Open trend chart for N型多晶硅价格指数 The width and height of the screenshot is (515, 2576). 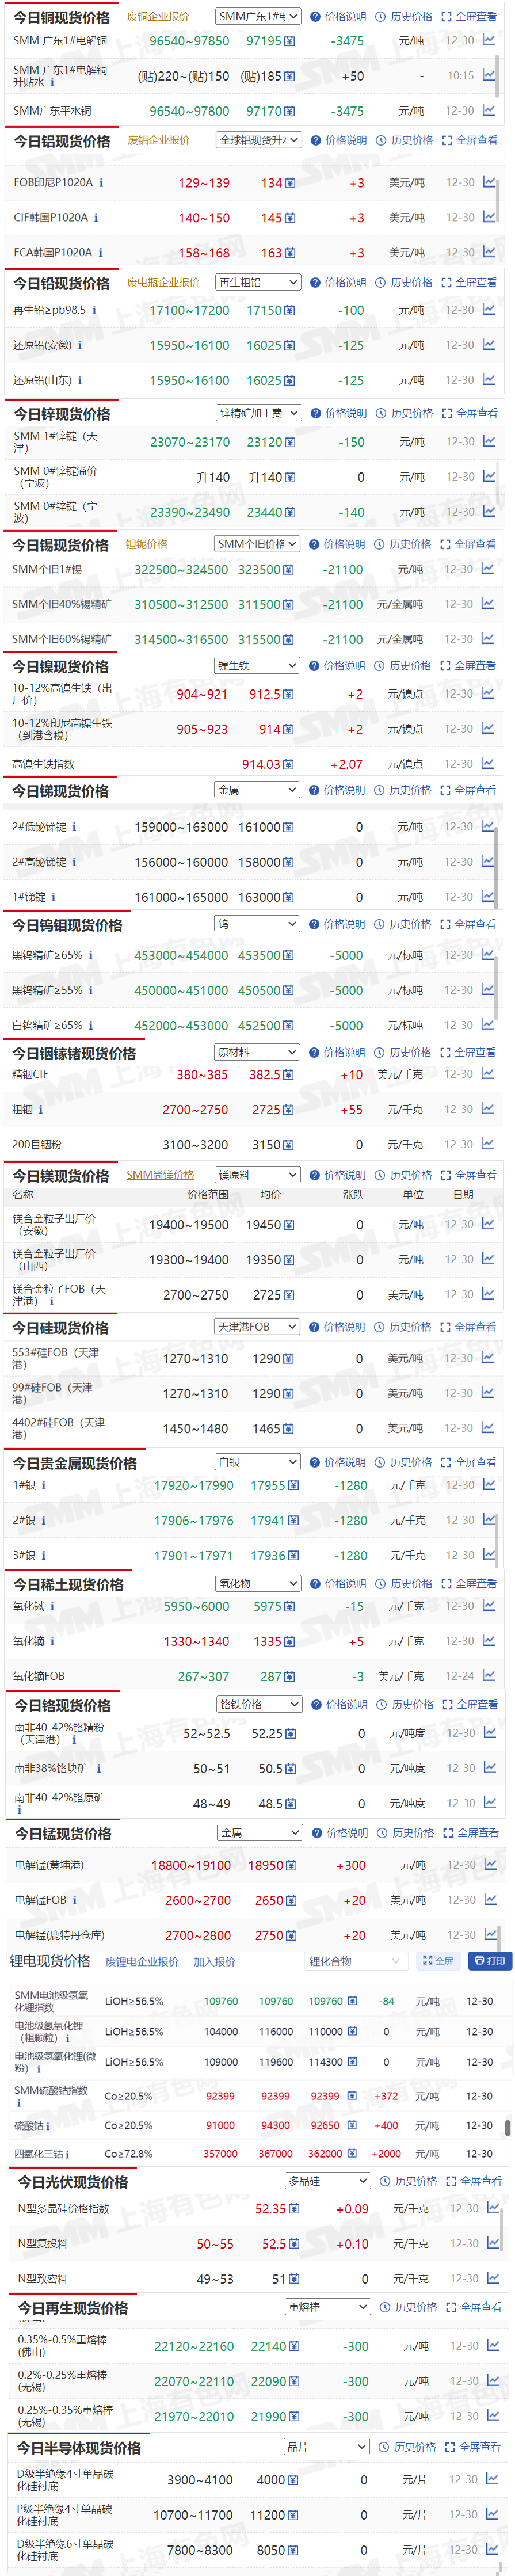click(492, 2208)
